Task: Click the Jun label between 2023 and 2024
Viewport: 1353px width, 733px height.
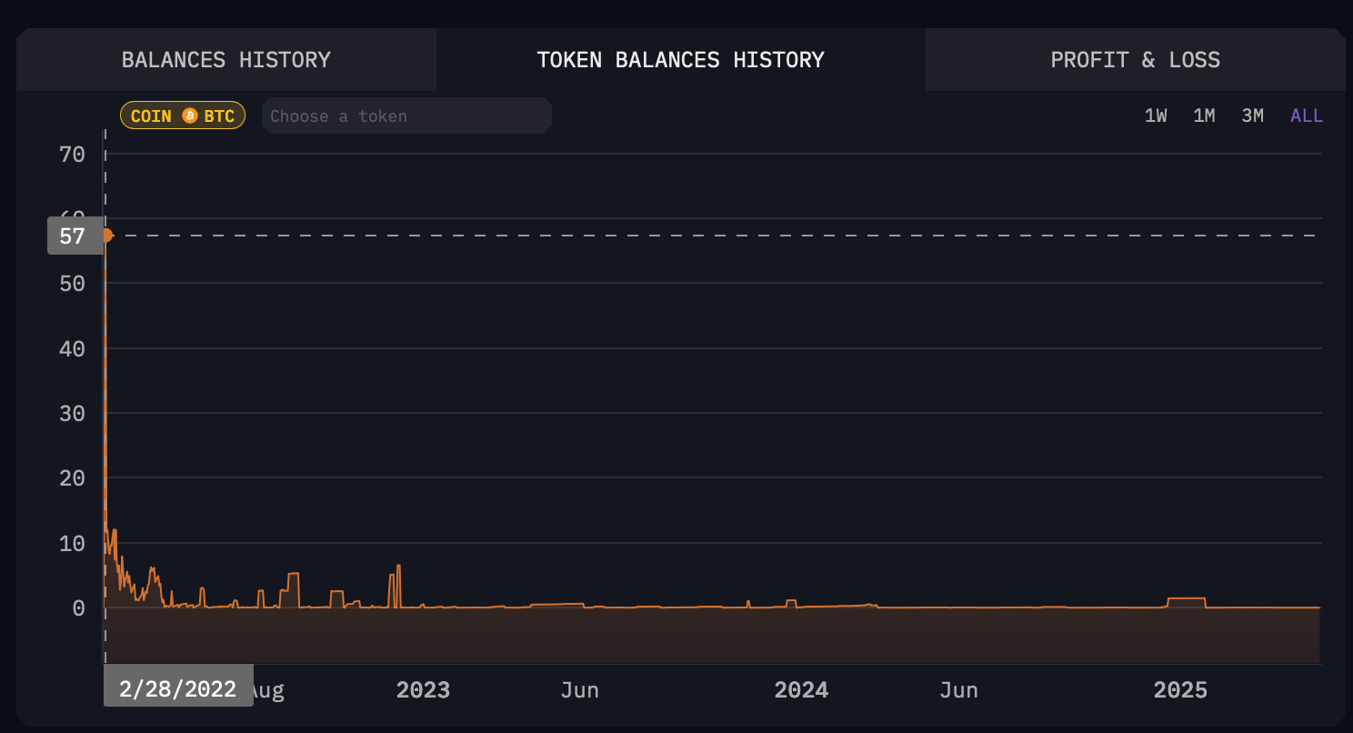Action: pos(579,690)
